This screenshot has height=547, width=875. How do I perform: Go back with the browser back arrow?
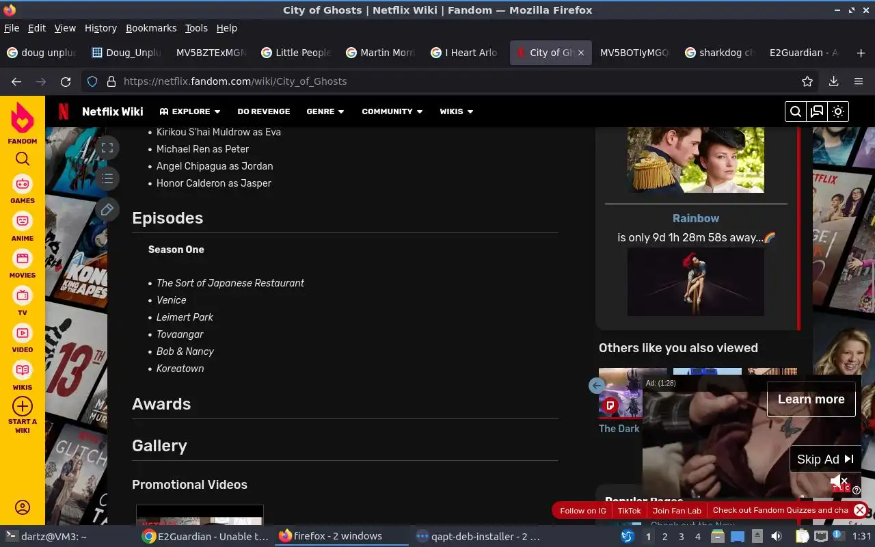point(16,81)
